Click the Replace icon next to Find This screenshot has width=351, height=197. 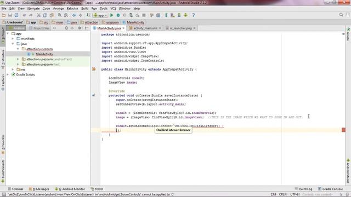[x=66, y=15]
